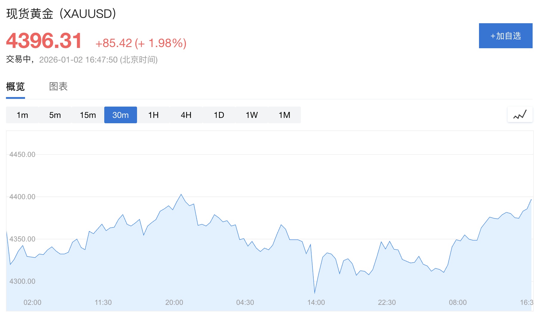Choose the 15m interval button
Viewport: 535px width, 312px height.
pyautogui.click(x=88, y=115)
